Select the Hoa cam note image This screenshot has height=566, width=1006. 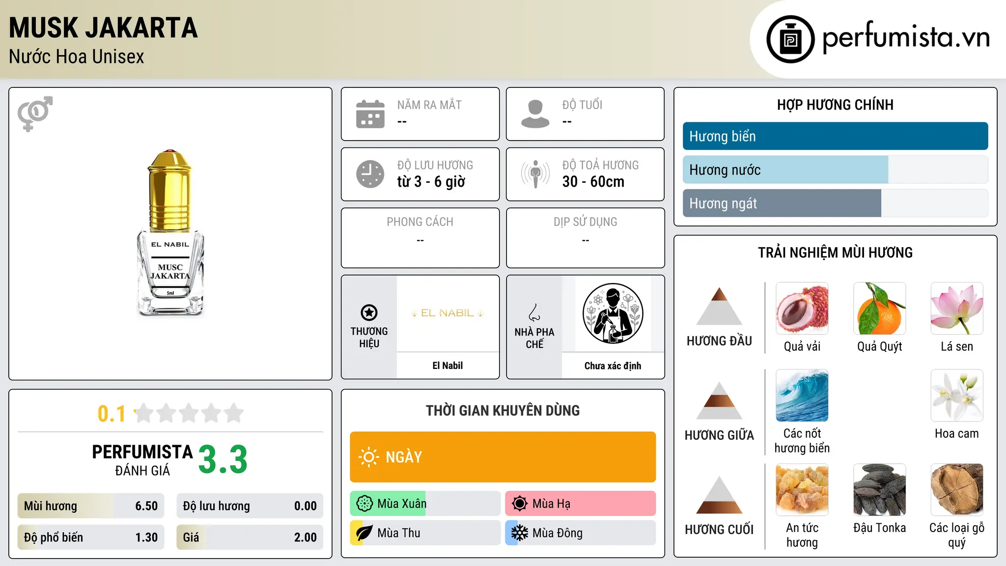pos(957,396)
